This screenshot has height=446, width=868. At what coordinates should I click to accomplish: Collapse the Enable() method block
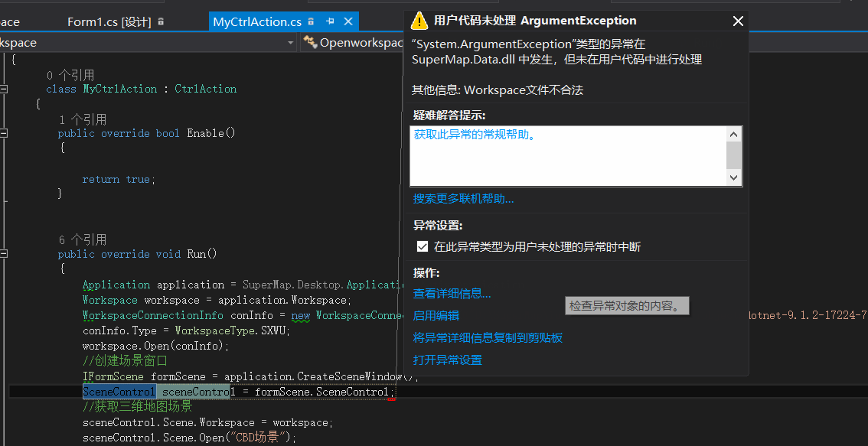[x=5, y=133]
